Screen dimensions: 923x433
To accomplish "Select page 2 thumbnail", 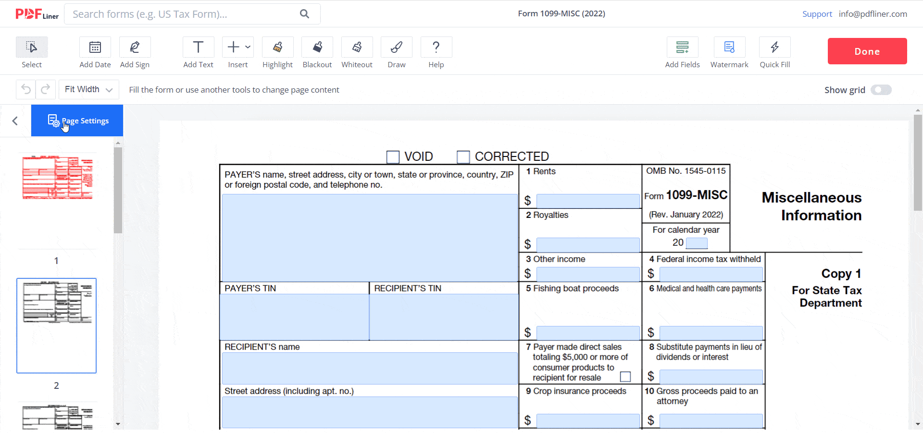I will coord(57,325).
